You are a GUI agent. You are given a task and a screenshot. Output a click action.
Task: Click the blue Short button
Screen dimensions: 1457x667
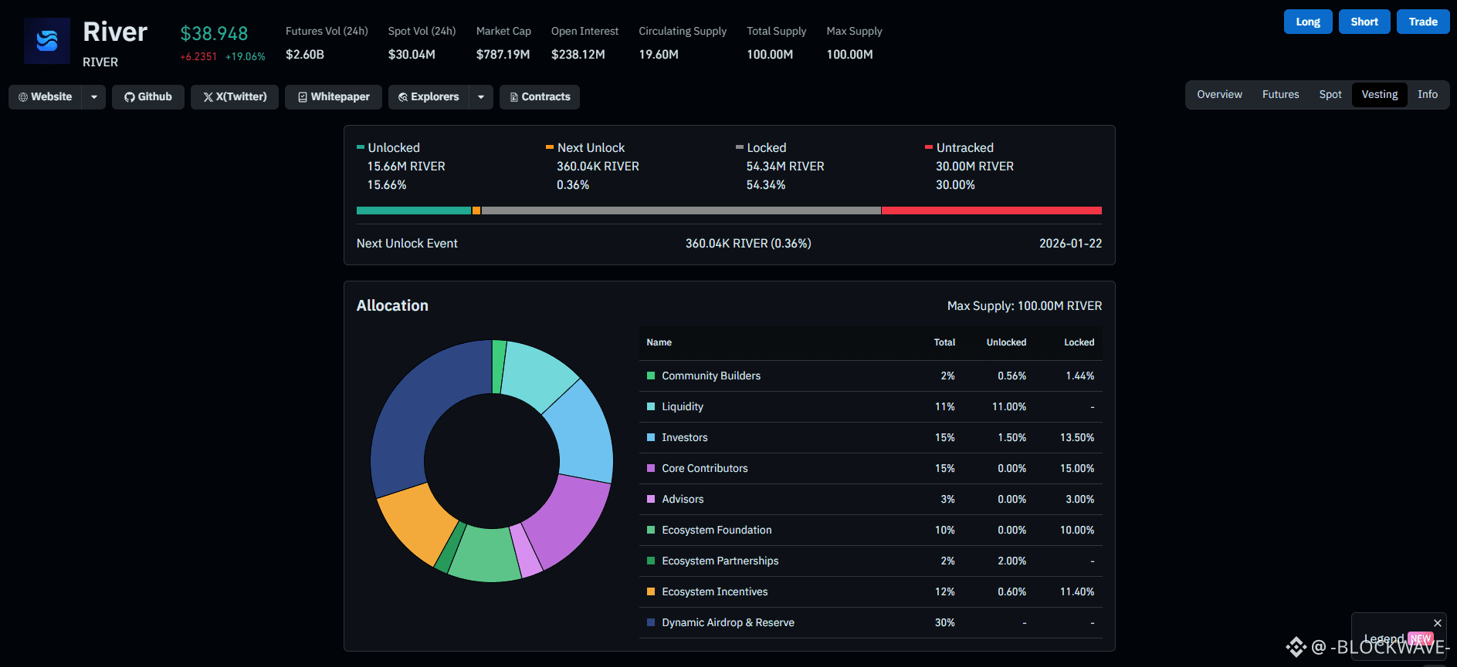[x=1364, y=22]
